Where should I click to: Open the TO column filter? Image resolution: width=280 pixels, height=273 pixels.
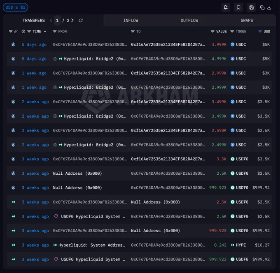(133, 31)
